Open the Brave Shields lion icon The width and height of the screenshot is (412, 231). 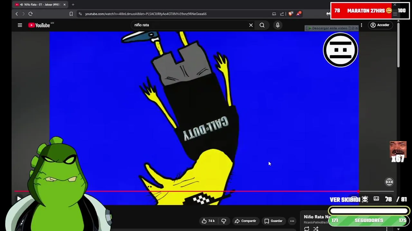(291, 14)
